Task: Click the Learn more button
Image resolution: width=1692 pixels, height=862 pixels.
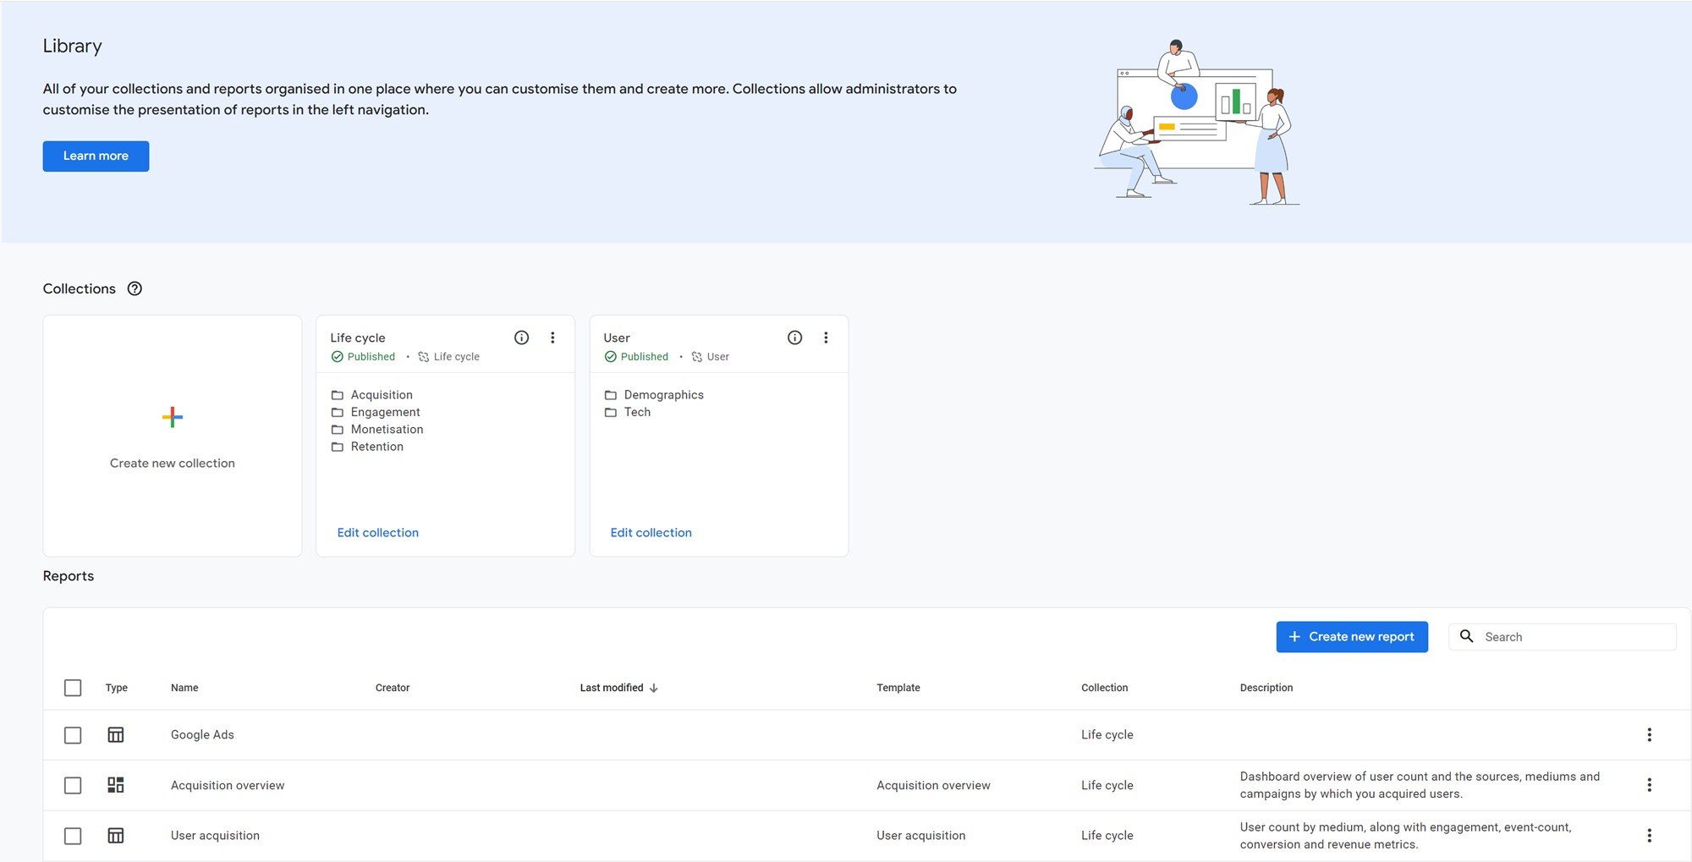Action: [x=96, y=156]
